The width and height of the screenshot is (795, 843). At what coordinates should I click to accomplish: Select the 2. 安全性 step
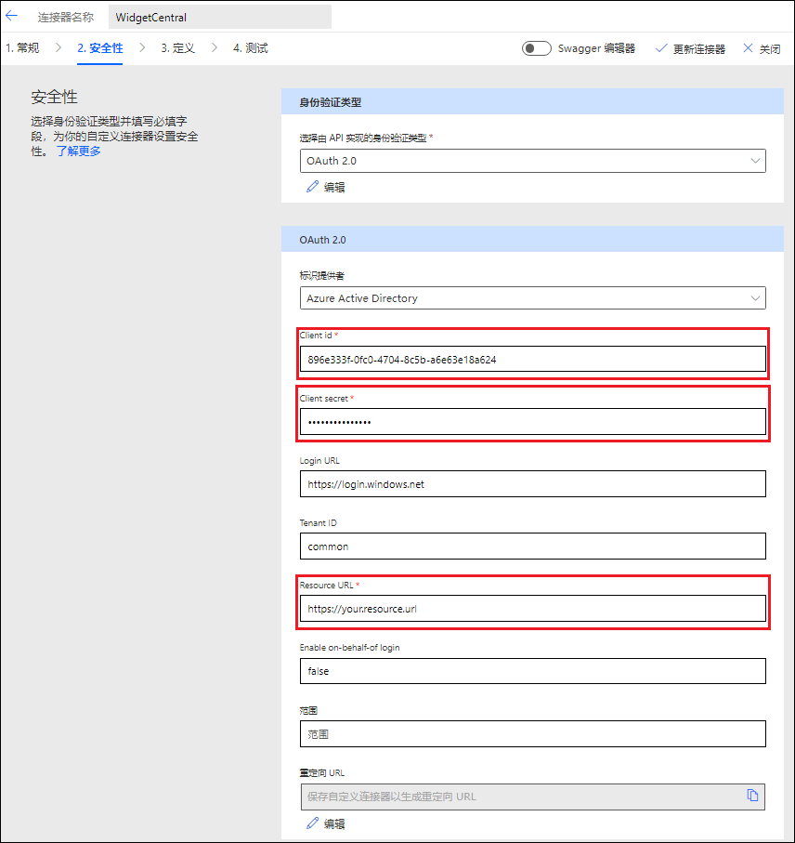point(100,48)
